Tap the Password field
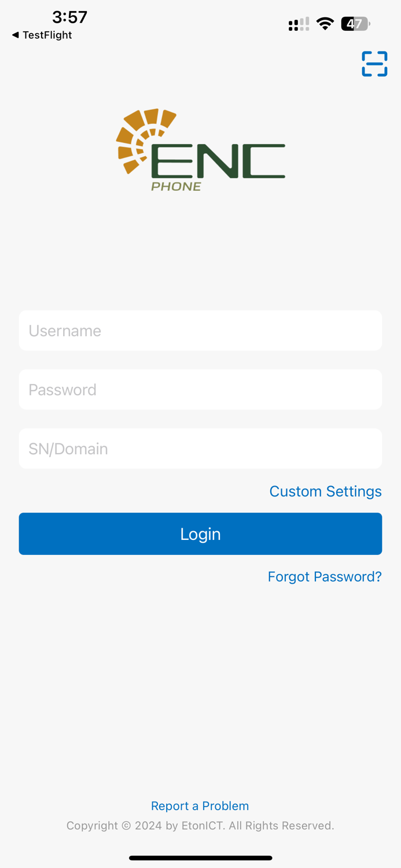Viewport: 401px width, 868px height. pyautogui.click(x=200, y=389)
